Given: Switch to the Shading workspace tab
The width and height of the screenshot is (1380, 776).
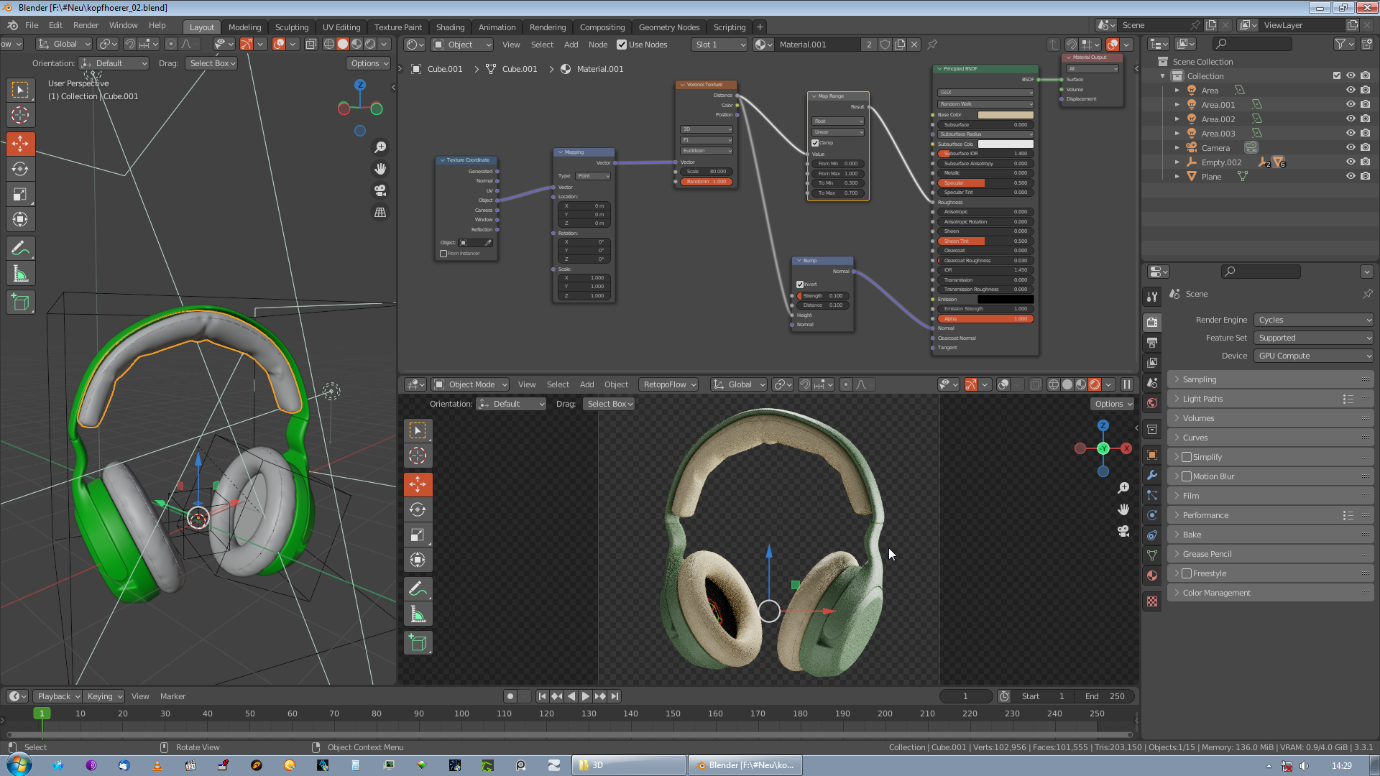Looking at the screenshot, I should point(450,27).
